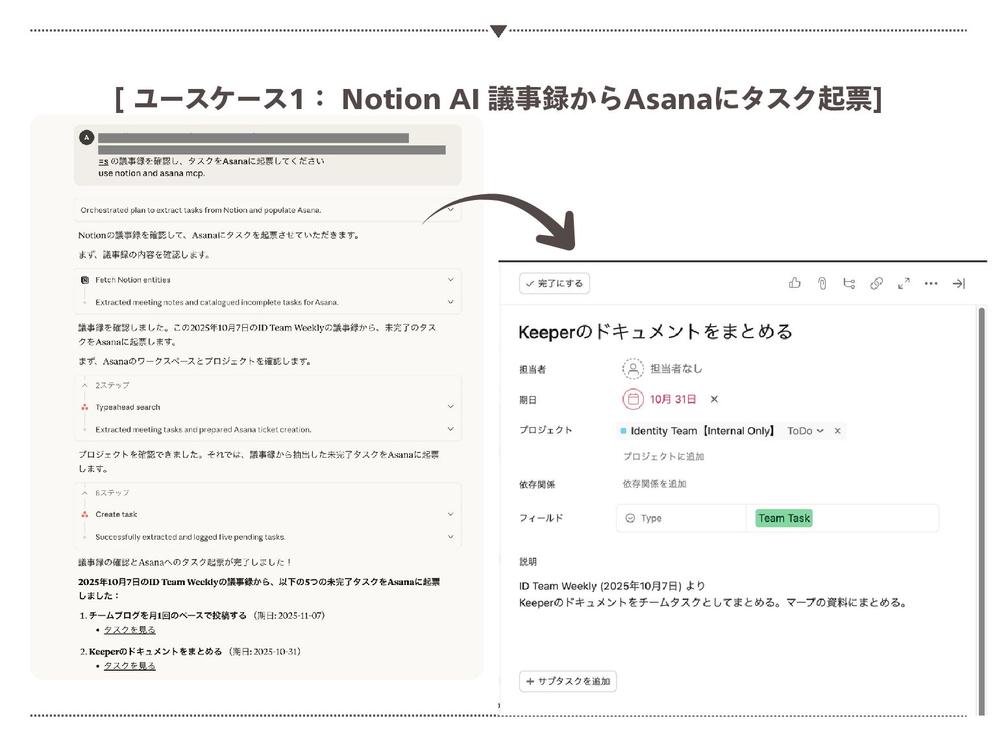Click the assignee avatar placeholder icon
The width and height of the screenshot is (997, 748).
click(x=632, y=368)
